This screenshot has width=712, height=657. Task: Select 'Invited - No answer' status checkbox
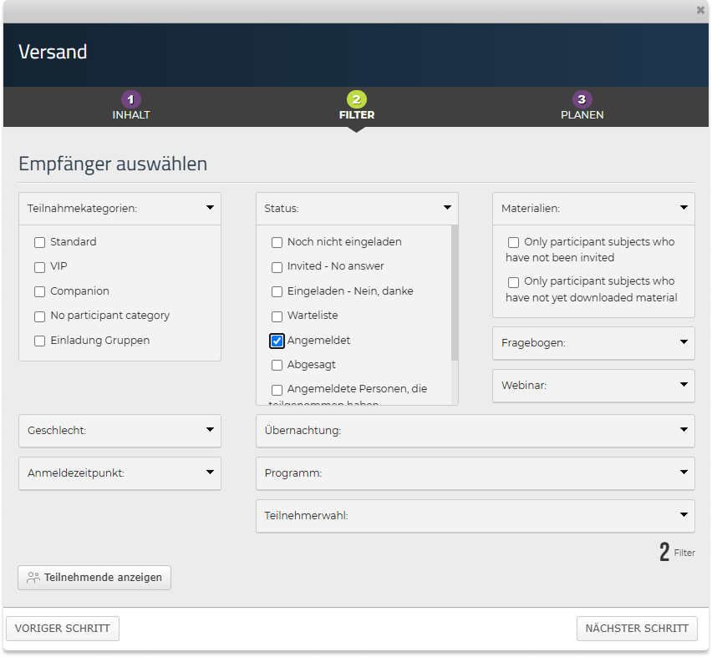(277, 267)
